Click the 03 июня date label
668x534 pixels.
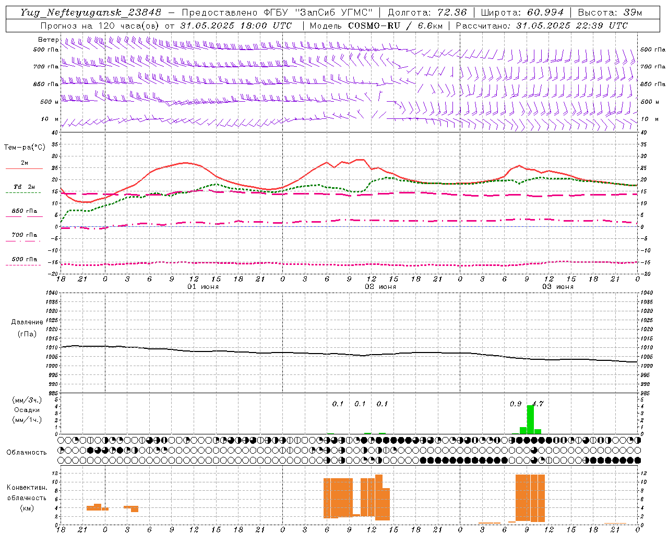point(558,287)
